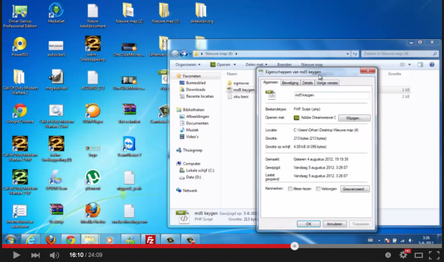
Task: Open Google Chrome shortcut on the desktop
Action: click(20, 114)
